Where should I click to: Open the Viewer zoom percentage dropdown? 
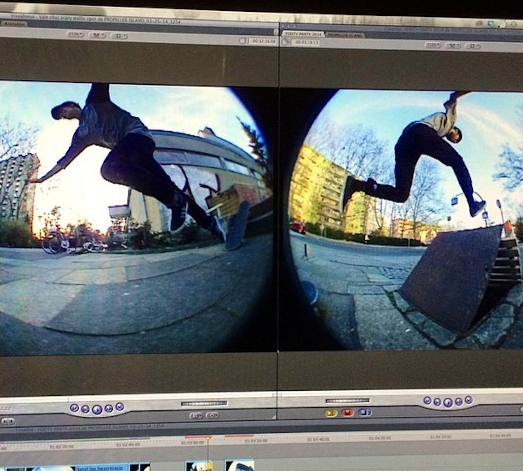(75, 35)
